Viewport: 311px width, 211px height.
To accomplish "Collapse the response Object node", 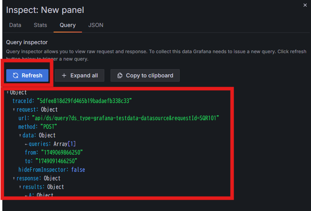I will click(14, 179).
